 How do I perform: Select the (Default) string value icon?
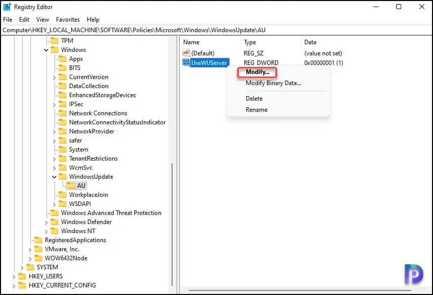[186, 53]
